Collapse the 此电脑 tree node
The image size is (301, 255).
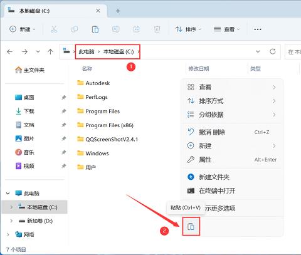[x=8, y=193]
